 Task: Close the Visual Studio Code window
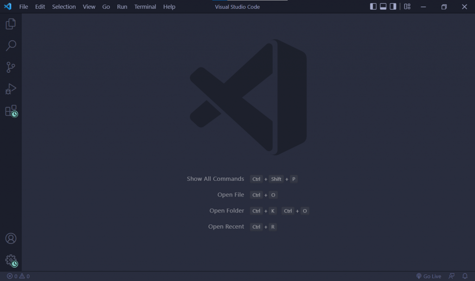[464, 6]
